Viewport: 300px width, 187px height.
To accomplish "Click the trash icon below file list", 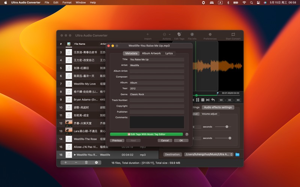I will 86,163.
